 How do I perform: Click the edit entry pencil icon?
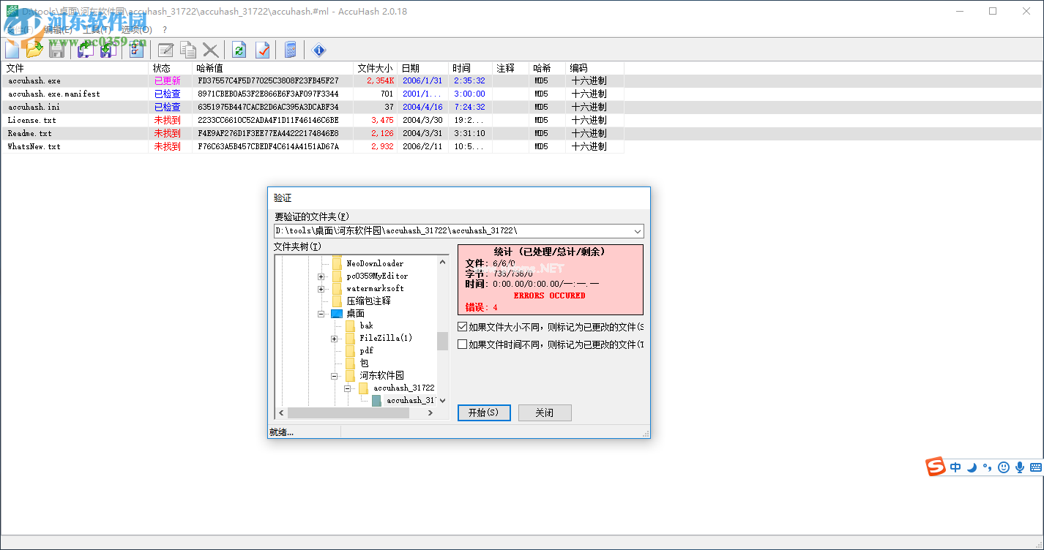[x=165, y=50]
